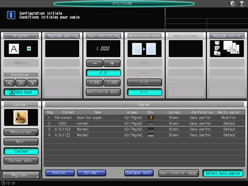The width and height of the screenshot is (248, 186).
Task: Select tray 3 8.5x11 paper row
Action: click(x=144, y=129)
